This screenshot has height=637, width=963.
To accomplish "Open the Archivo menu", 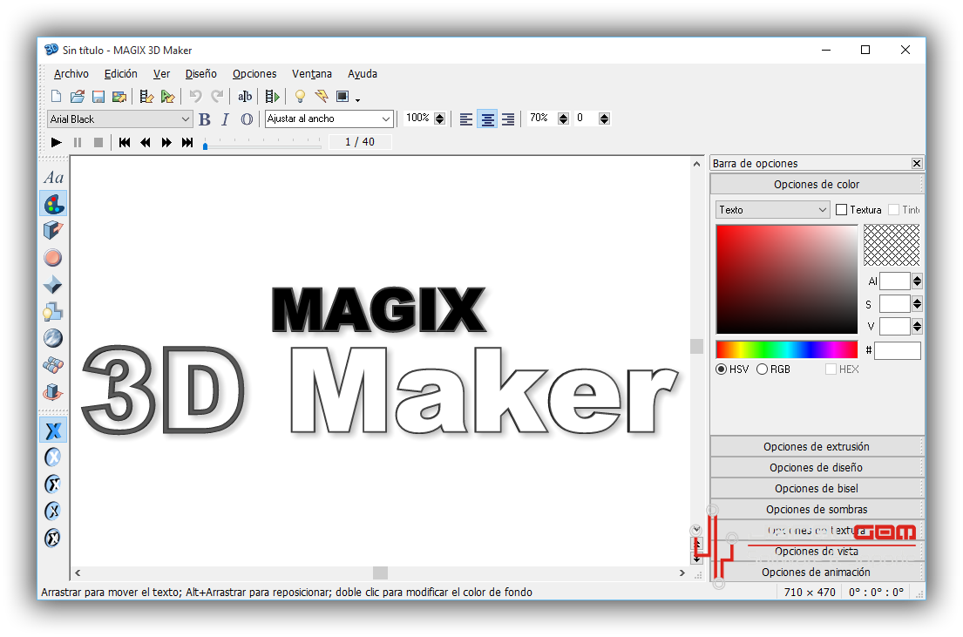I will point(71,74).
